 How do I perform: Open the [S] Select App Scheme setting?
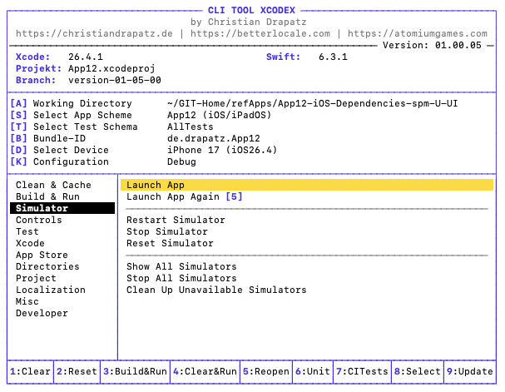click(x=71, y=115)
